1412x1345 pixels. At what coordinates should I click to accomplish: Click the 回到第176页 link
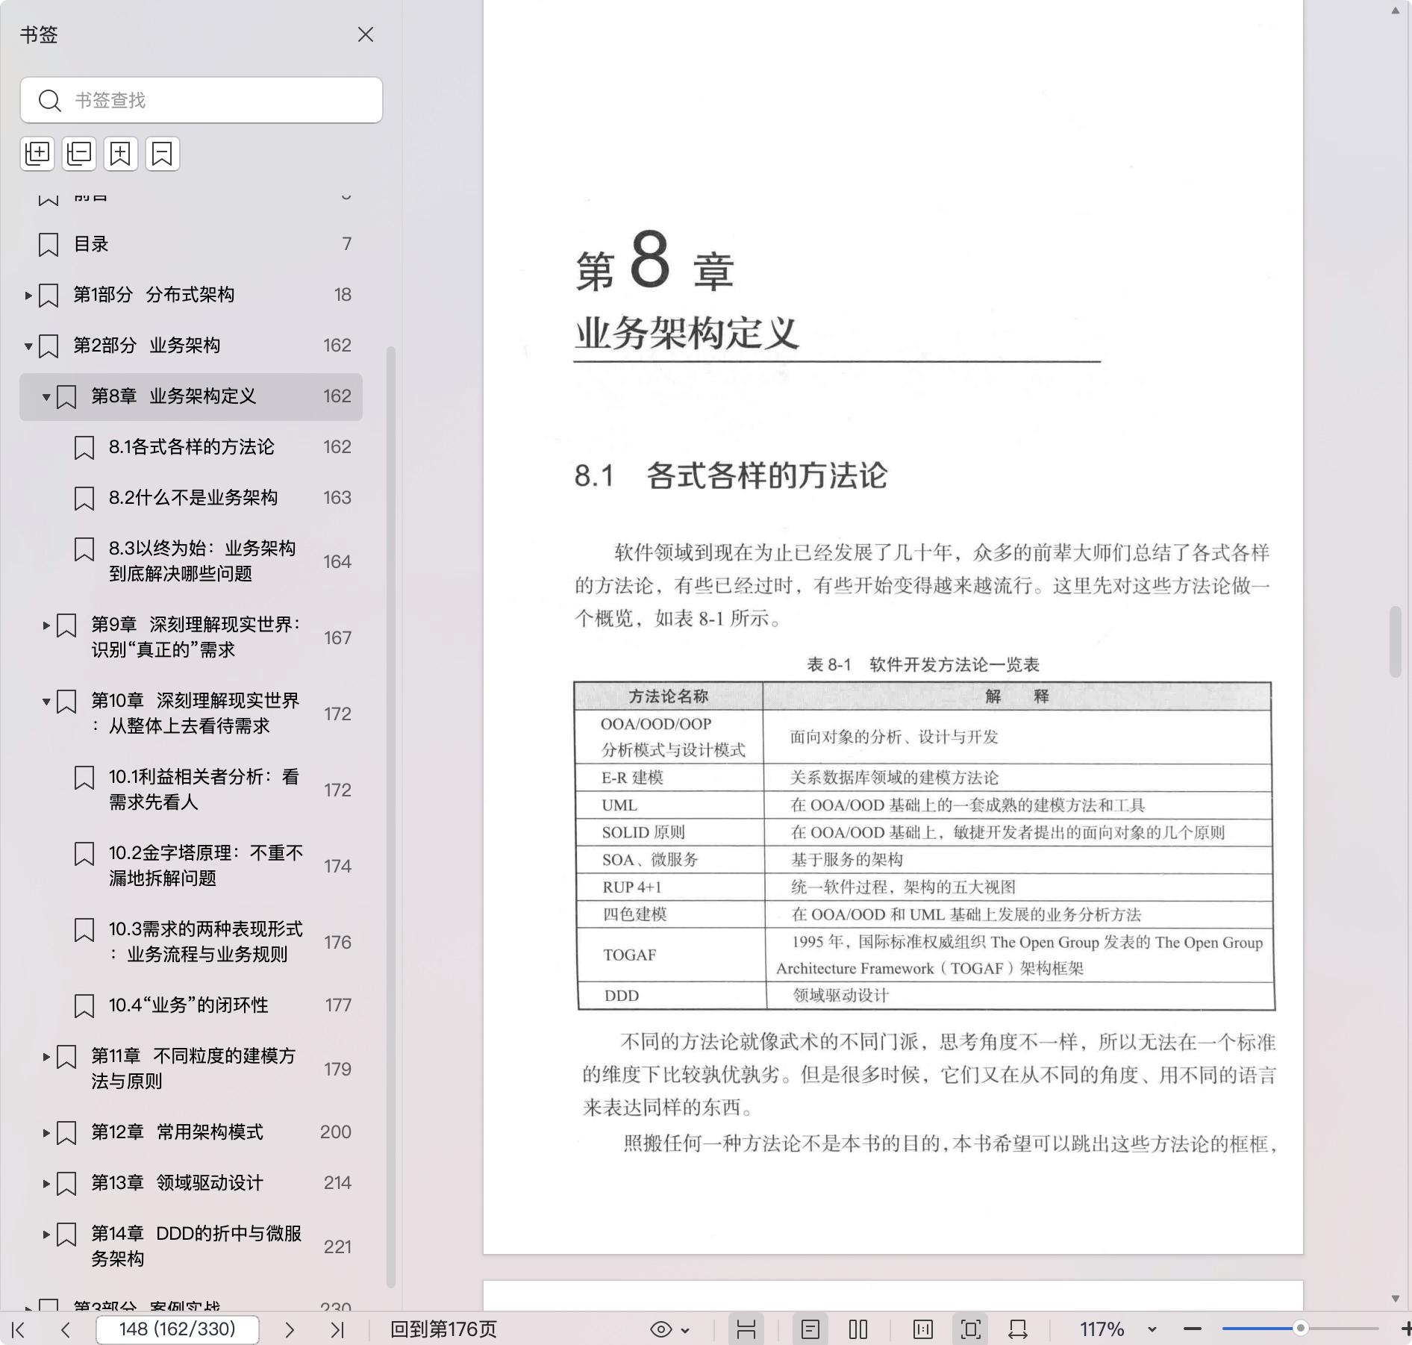tap(443, 1329)
